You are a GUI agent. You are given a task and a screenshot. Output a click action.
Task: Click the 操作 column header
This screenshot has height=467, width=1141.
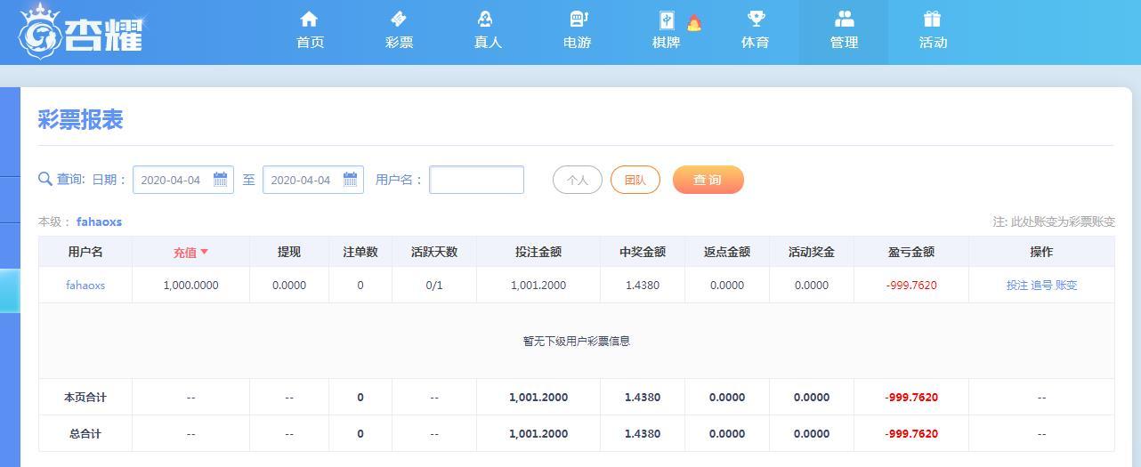click(x=1041, y=252)
